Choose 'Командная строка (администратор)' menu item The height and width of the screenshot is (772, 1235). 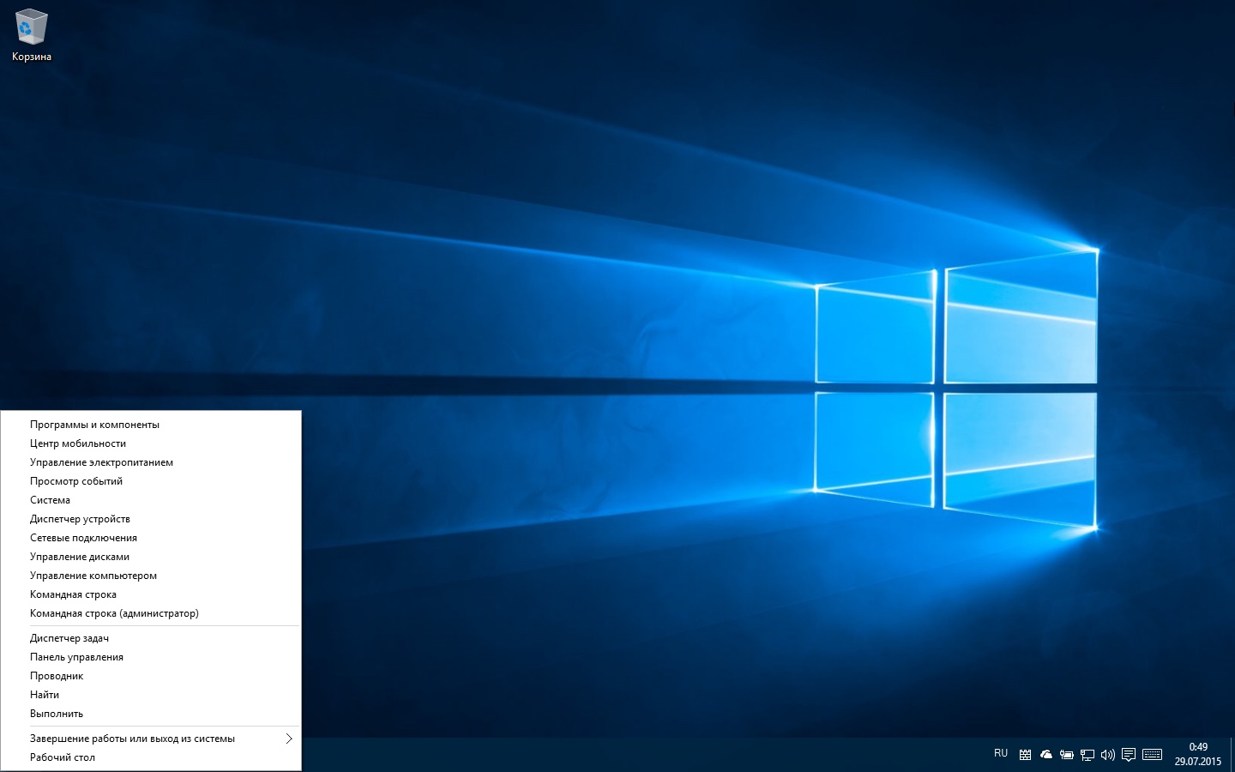coord(114,613)
